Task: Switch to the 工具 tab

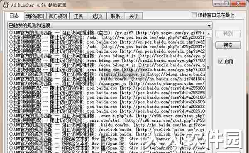Action: [x=78, y=16]
